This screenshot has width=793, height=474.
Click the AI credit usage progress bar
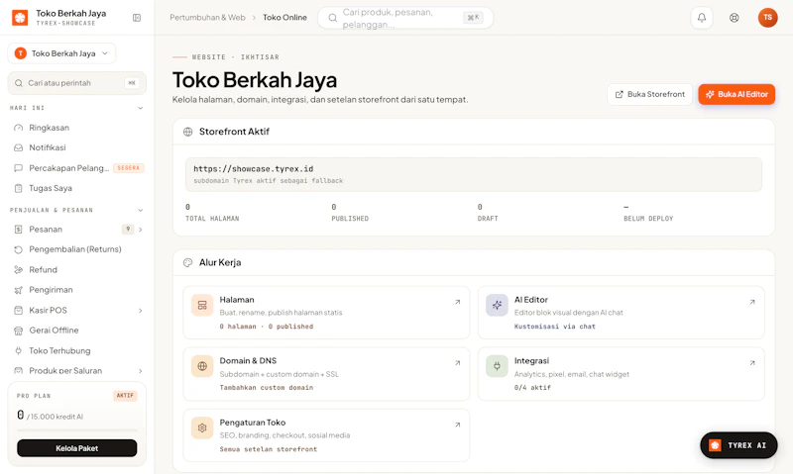77,430
